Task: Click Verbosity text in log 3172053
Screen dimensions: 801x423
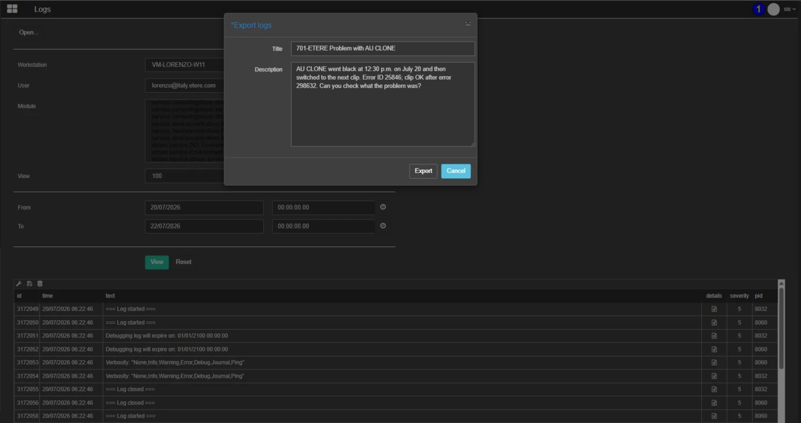Action: 175,362
